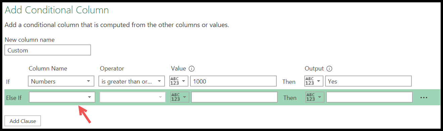Click the Column Name header label
The height and width of the screenshot is (131, 443).
pyautogui.click(x=48, y=69)
